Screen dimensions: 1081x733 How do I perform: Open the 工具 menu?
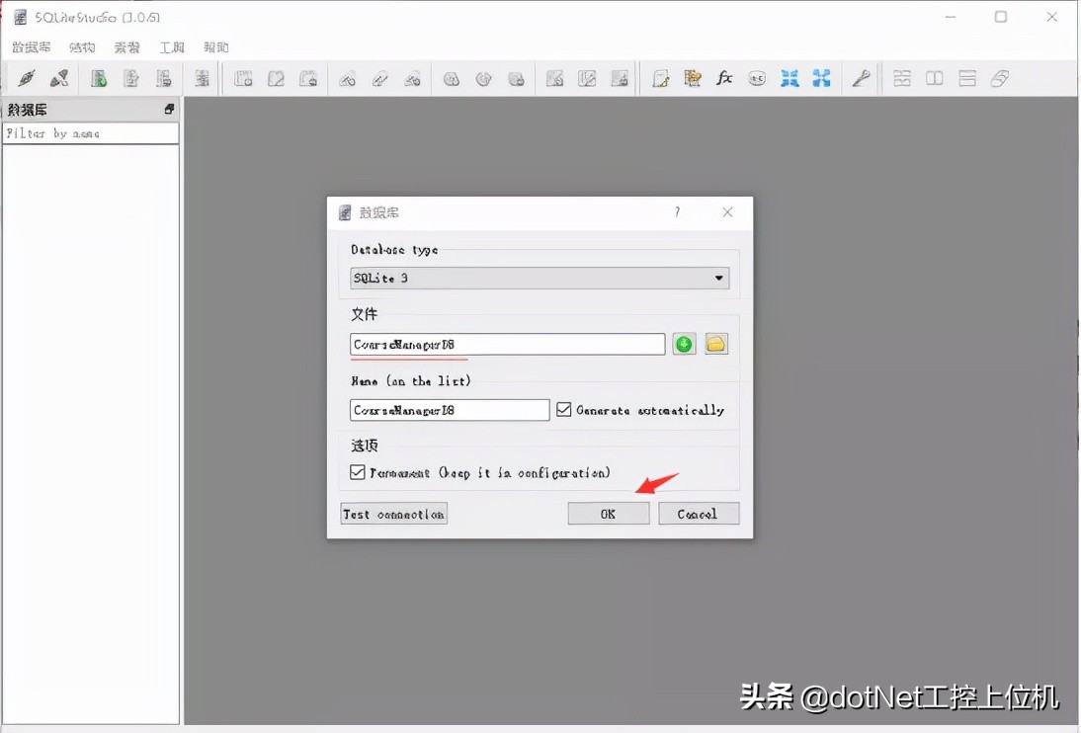[172, 46]
